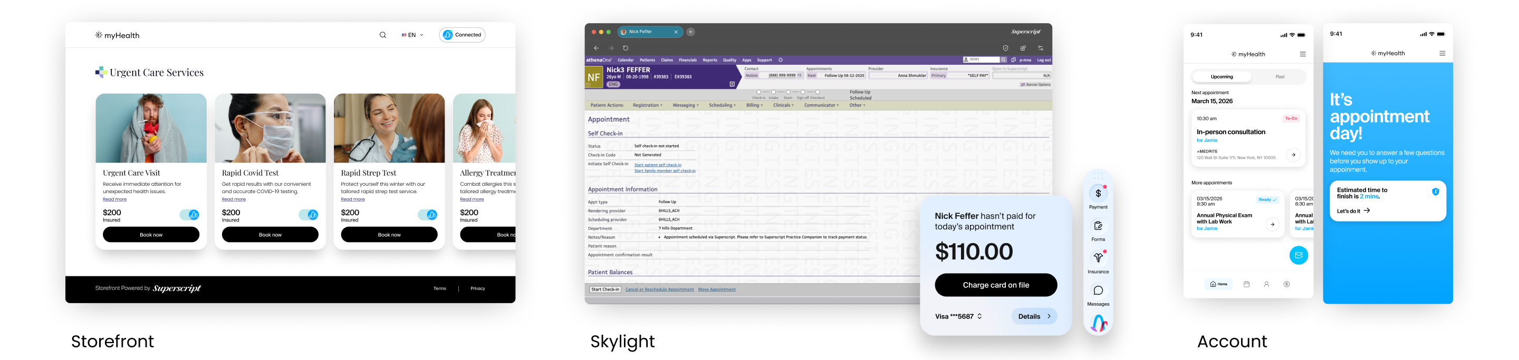The height and width of the screenshot is (360, 1519).
Task: Go back with the browser back arrow
Action: pos(596,48)
